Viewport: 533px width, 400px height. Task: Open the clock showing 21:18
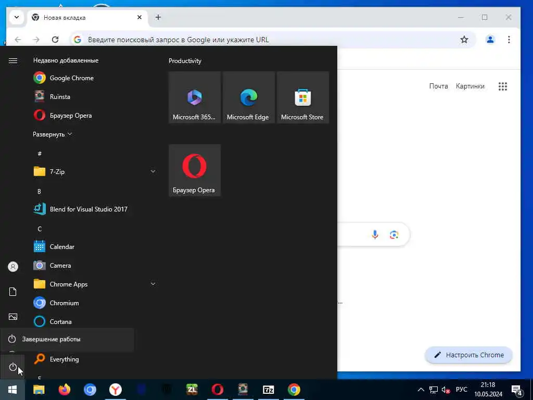click(x=488, y=390)
